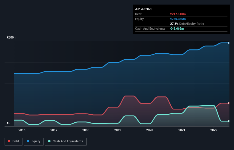Image resolution: width=234 pixels, height=150 pixels.
Task: Toggle the Debt legend button
Action: 14,141
